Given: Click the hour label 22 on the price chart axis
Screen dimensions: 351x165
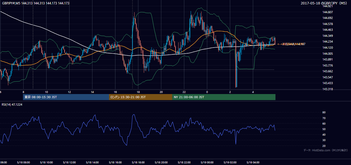Looking at the screenshot, I should (x=184, y=92).
